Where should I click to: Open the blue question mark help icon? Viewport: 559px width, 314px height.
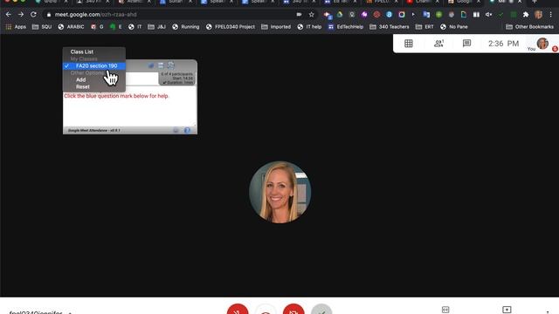point(187,130)
